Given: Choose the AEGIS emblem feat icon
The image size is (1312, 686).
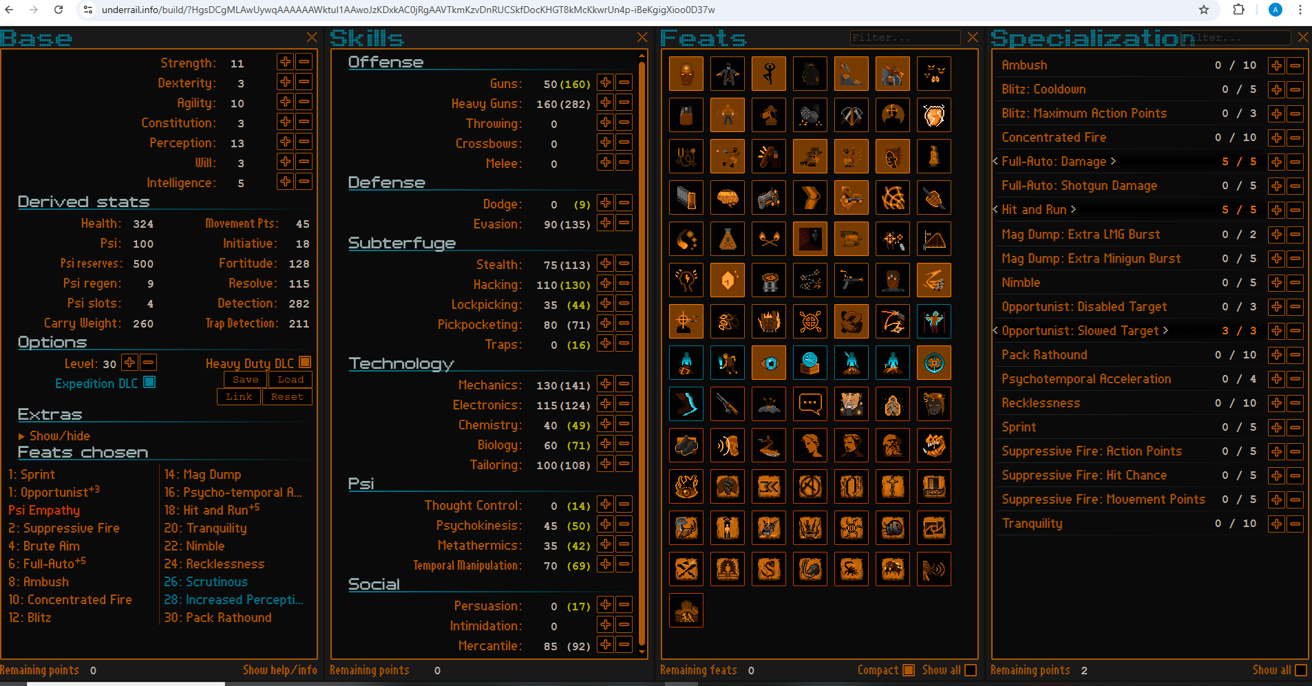Looking at the screenshot, I should [934, 487].
